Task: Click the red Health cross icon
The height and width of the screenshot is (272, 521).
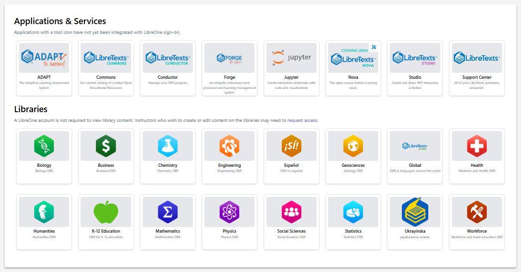Action: tap(477, 146)
